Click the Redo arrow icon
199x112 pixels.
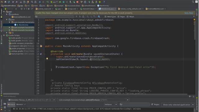point(16,2)
